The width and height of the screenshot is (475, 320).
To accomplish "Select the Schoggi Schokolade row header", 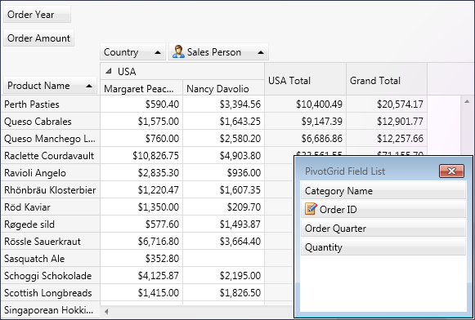I will (x=51, y=276).
